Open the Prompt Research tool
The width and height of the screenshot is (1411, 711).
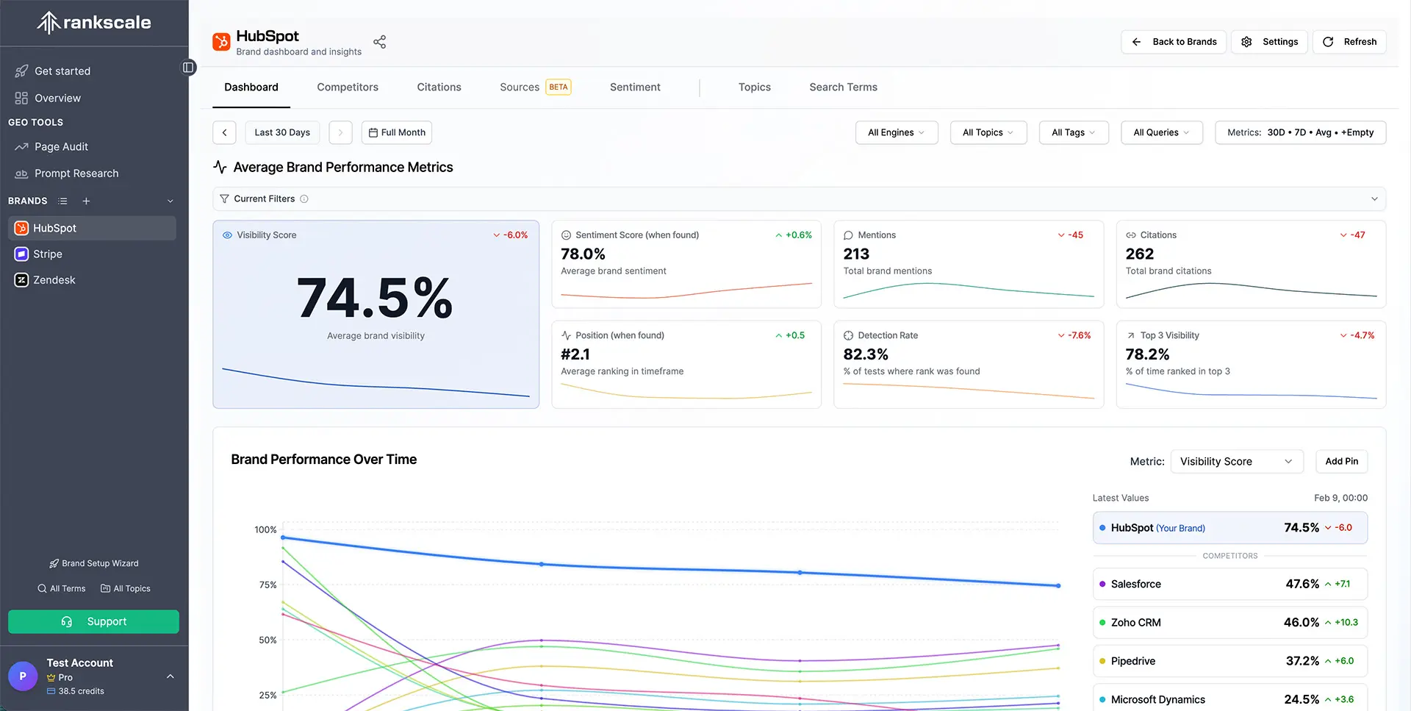76,174
